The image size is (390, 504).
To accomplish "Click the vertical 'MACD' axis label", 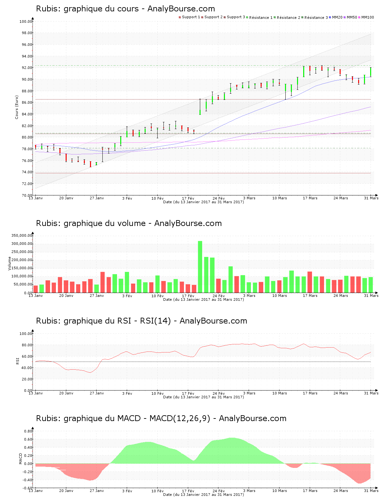I will coord(20,458).
